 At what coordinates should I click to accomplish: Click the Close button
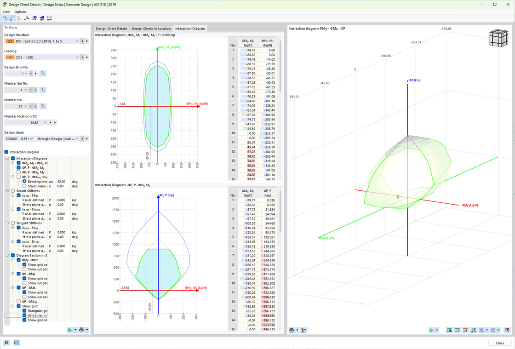coord(499,343)
